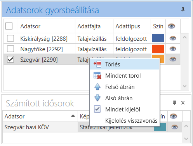Image resolution: width=193 pixels, height=146 pixels.
Task: Click scroll-down arrow in data series list
Action: click(x=184, y=86)
